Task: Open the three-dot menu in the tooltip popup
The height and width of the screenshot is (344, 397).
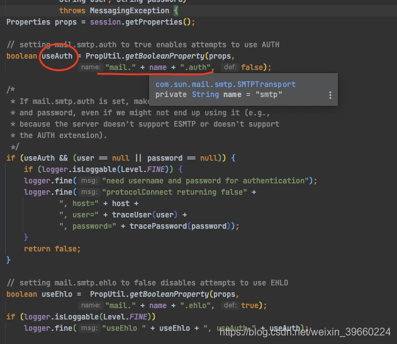Action: 330,95
